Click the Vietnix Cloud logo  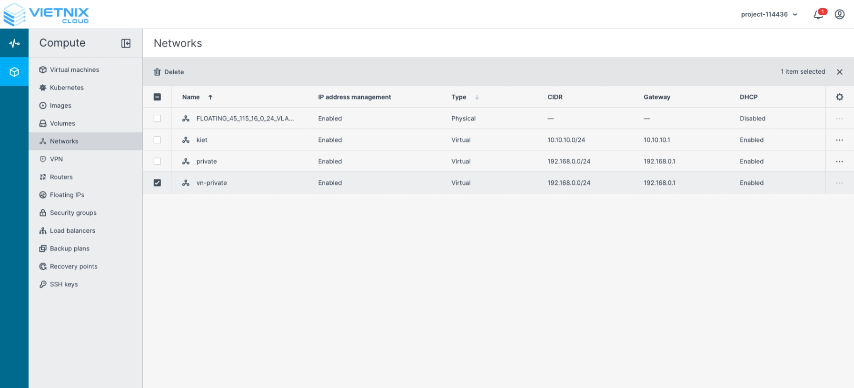[46, 14]
